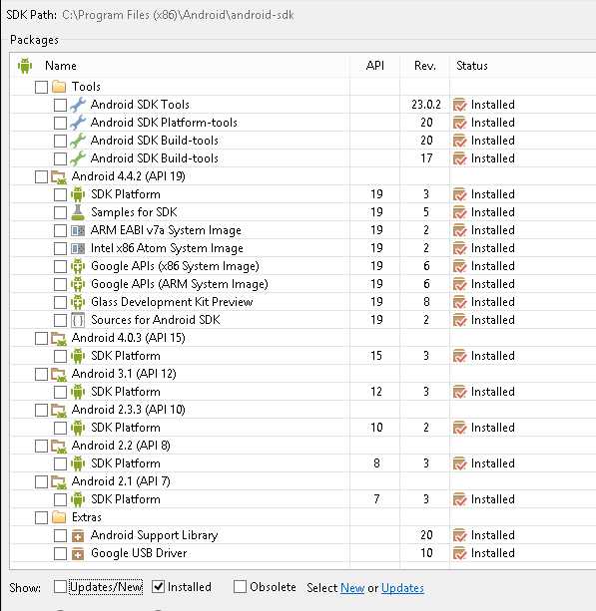Click the Status column header
Viewport: 596px width, 611px height.
click(x=472, y=66)
